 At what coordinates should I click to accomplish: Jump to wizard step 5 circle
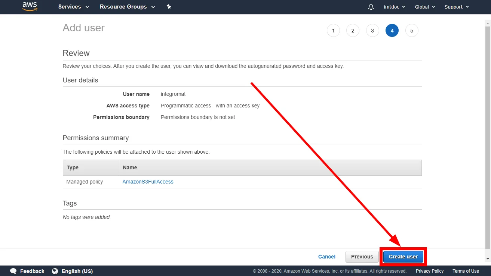click(412, 31)
